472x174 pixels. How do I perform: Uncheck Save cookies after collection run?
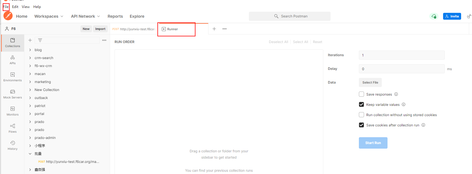[361, 125]
